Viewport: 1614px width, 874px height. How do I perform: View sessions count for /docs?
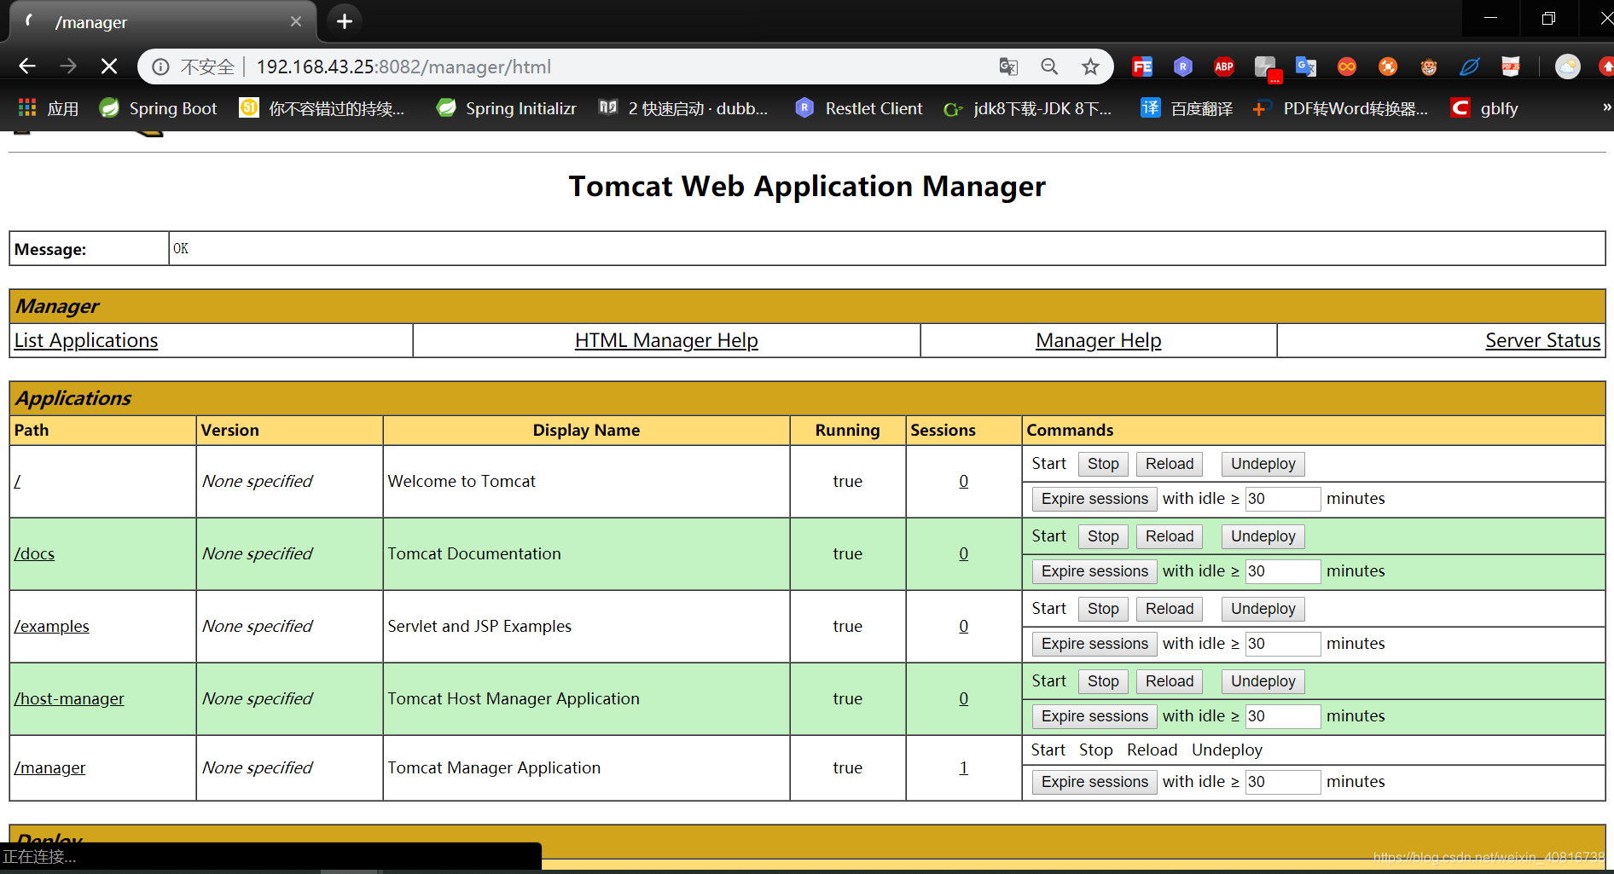coord(964,553)
